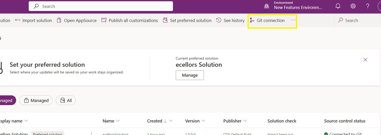Select the Managed filter tab
Viewport: 381px width, 135px height.
36,100
